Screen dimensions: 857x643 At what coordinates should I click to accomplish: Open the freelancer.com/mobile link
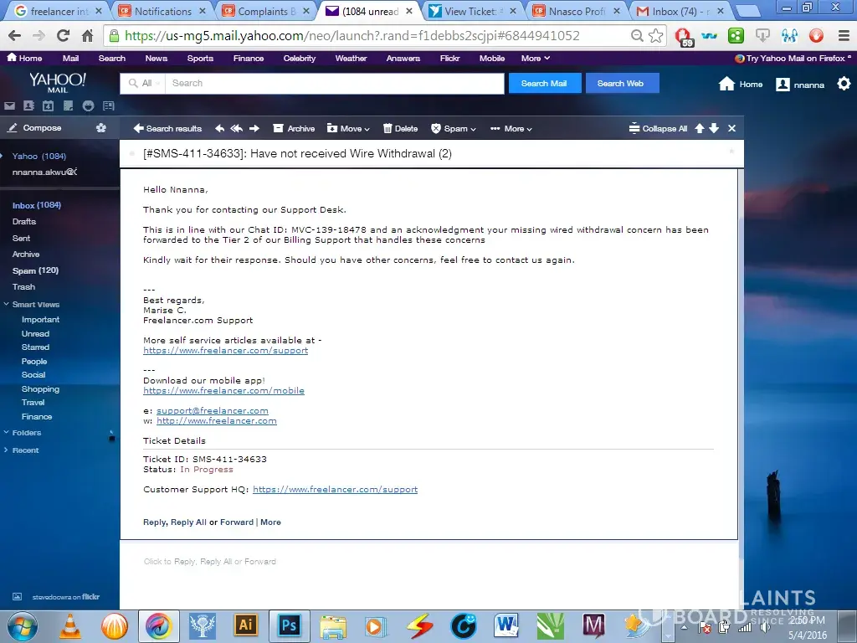(x=223, y=391)
